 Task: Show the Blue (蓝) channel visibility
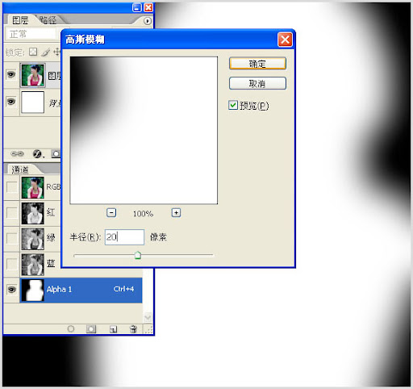(12, 264)
